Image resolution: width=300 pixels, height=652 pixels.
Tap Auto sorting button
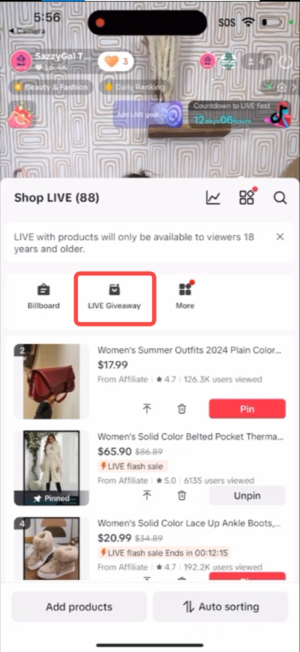220,607
